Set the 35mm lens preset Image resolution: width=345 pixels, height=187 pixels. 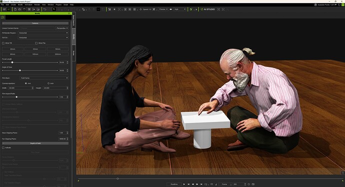click(x=35, y=49)
